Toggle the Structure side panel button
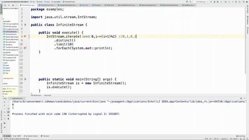 [x=1, y=115]
